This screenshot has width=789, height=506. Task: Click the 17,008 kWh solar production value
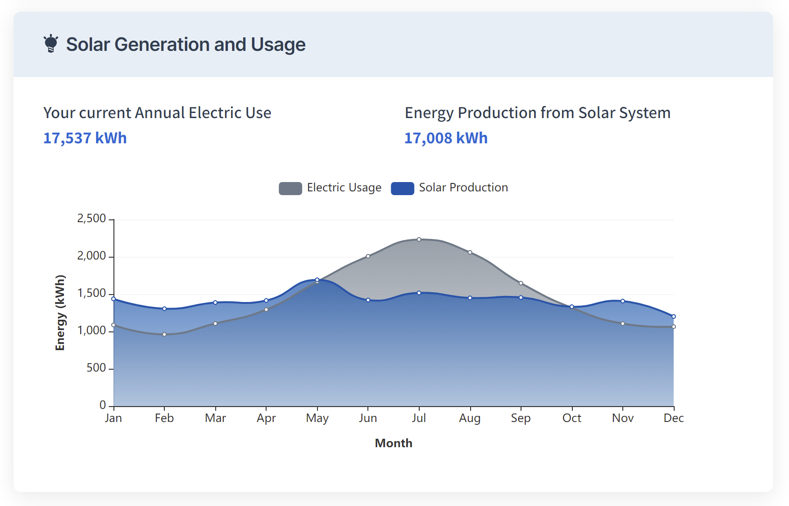click(x=446, y=138)
